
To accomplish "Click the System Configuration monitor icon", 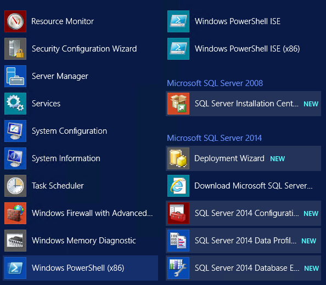I will 15,131.
